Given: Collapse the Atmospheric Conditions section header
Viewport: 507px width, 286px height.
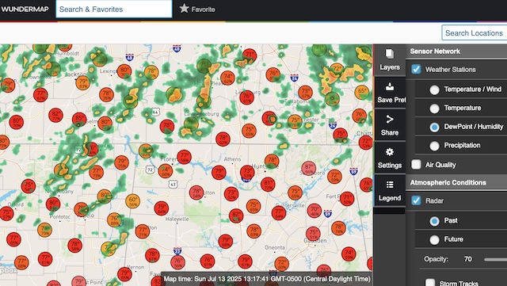Looking at the screenshot, I should tap(456, 182).
